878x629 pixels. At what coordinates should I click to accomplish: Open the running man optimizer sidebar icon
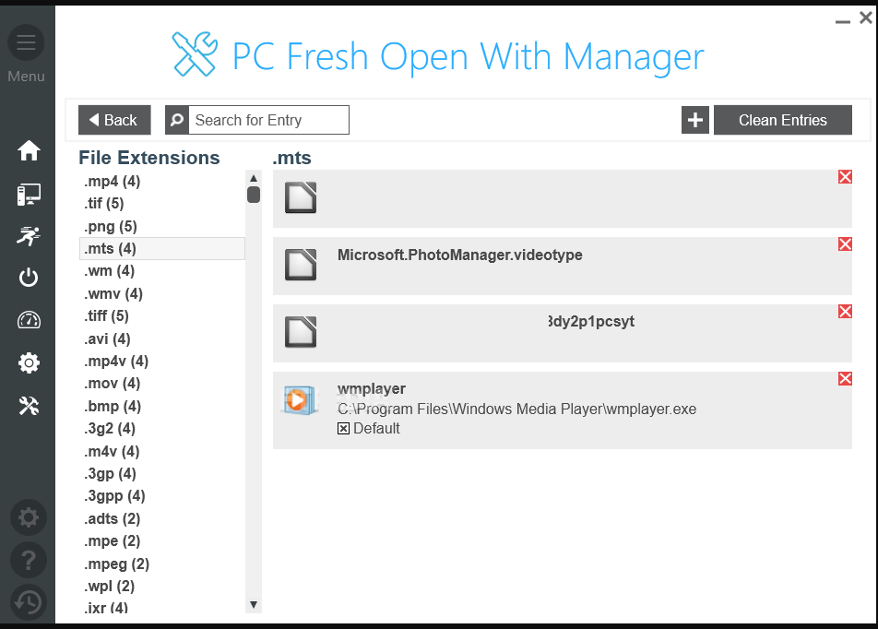pyautogui.click(x=29, y=236)
